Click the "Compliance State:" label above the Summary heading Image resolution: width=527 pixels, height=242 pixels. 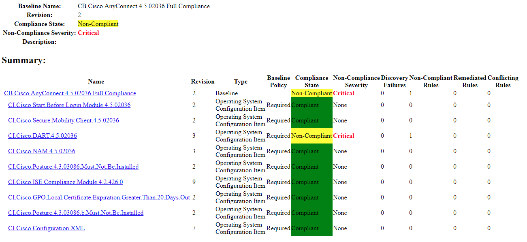pyautogui.click(x=39, y=24)
